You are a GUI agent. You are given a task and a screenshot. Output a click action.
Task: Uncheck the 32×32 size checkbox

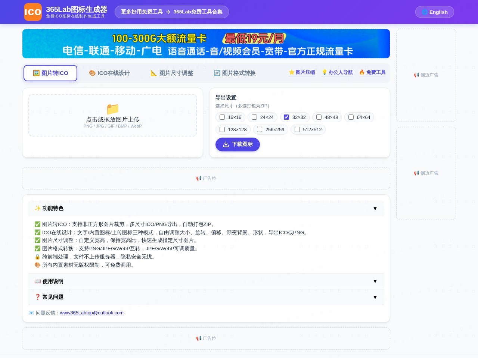coord(286,117)
